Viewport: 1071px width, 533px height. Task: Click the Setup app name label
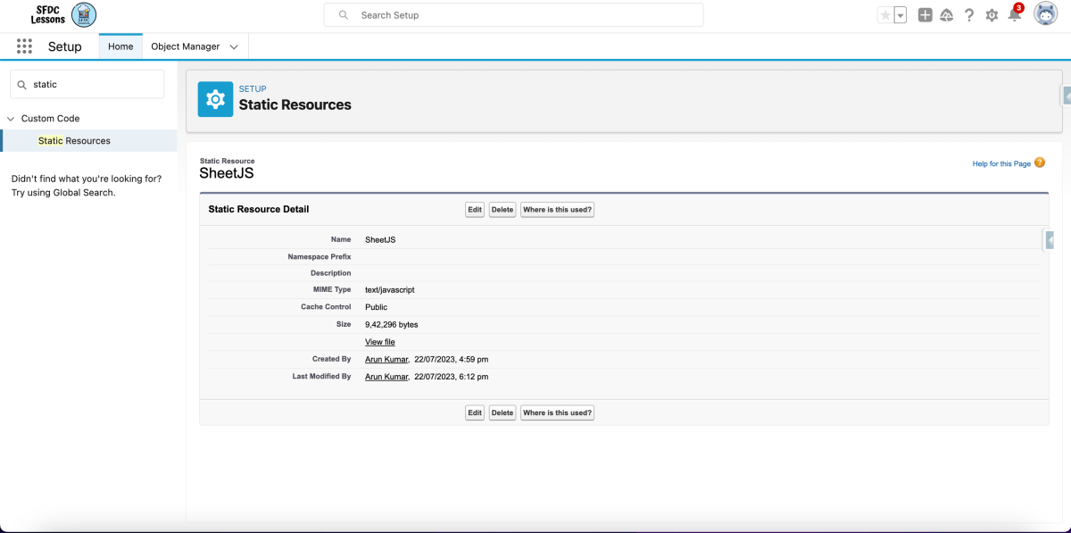click(64, 46)
